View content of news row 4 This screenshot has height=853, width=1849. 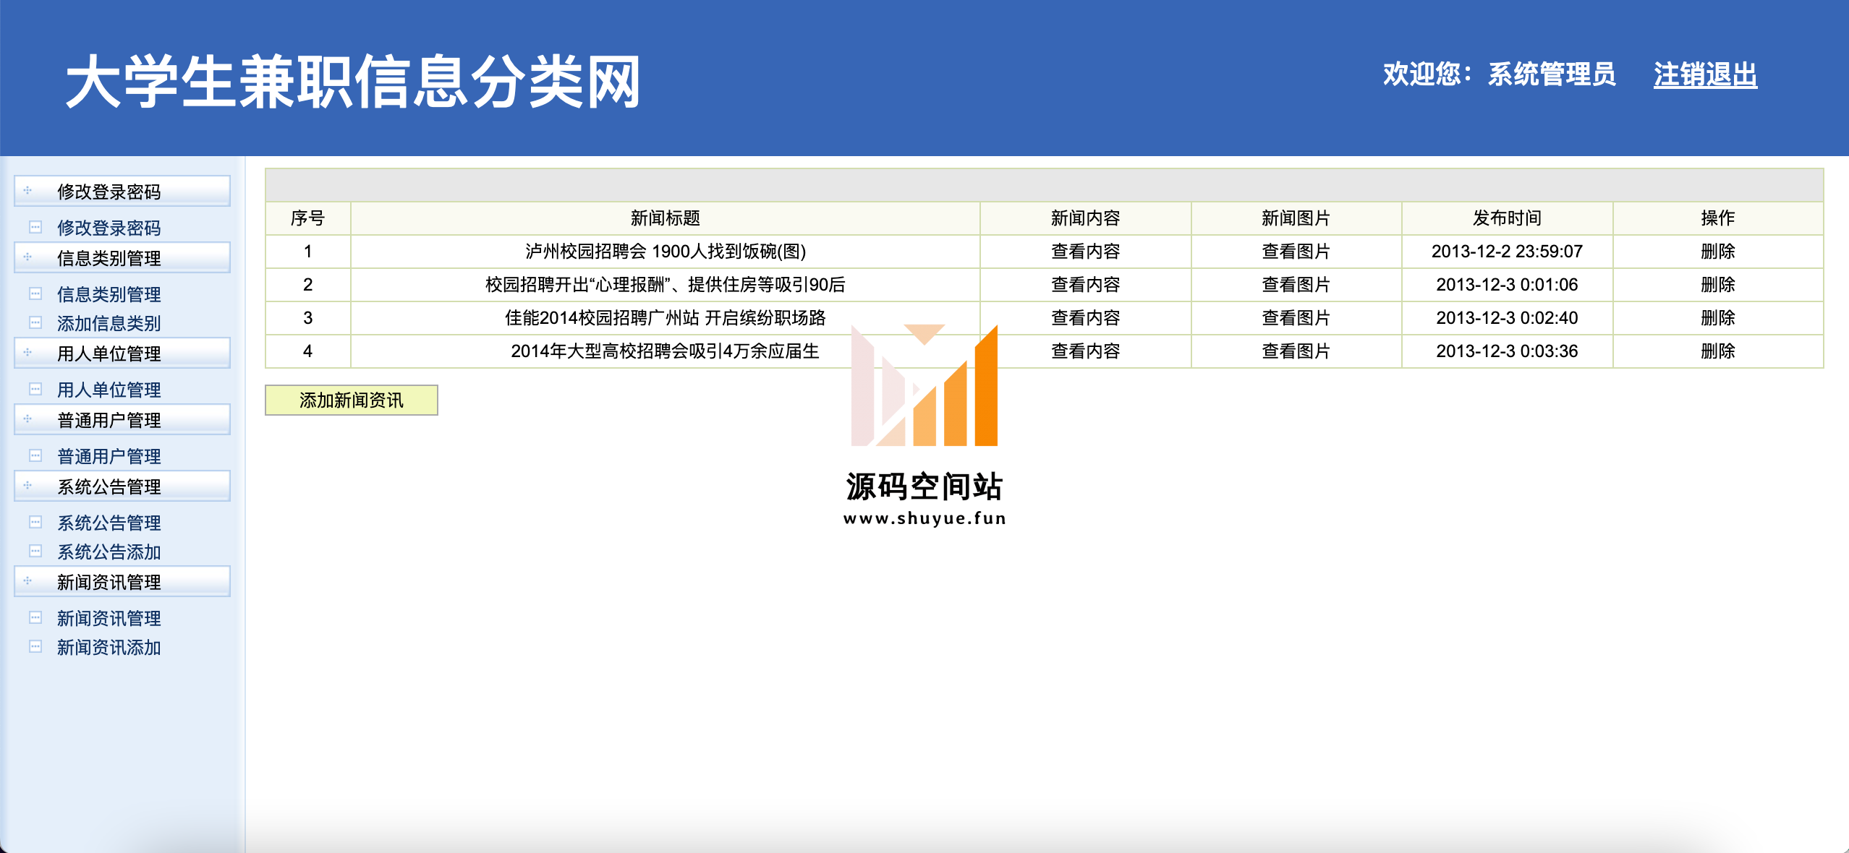click(x=1085, y=351)
